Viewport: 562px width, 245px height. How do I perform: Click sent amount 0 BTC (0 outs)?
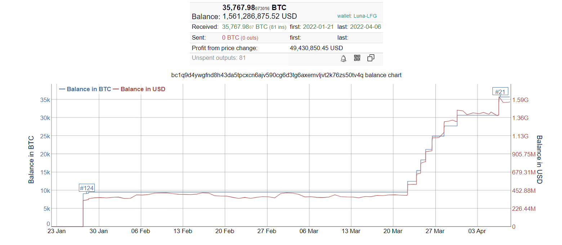point(240,38)
